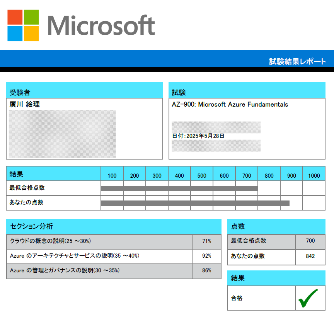Click the 点数 panel header
The image size is (334, 316).
(238, 226)
